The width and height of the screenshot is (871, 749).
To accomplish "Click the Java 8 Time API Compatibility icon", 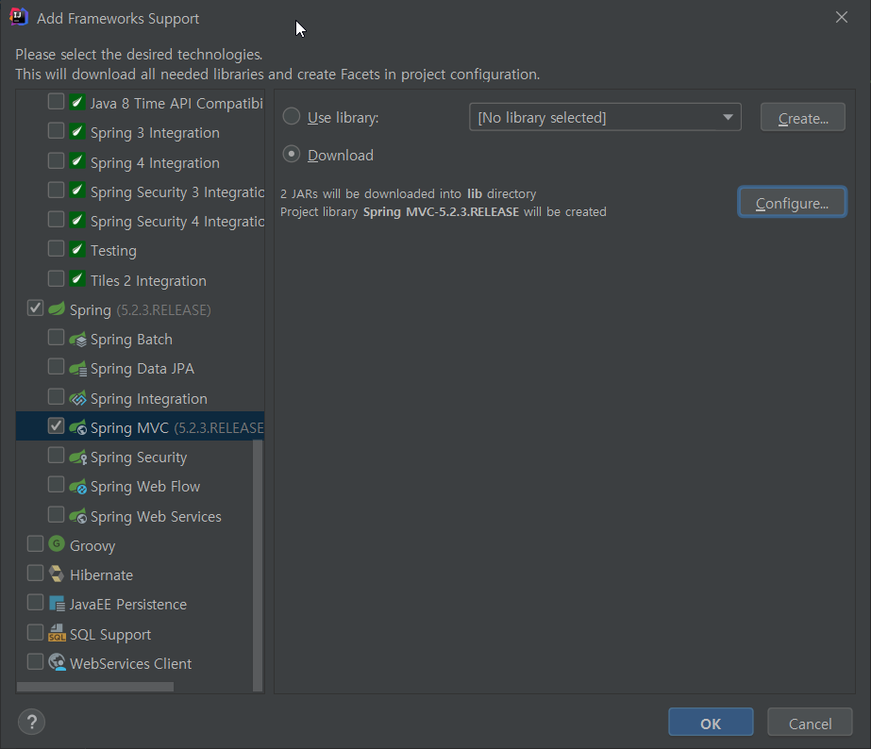I will pos(77,102).
